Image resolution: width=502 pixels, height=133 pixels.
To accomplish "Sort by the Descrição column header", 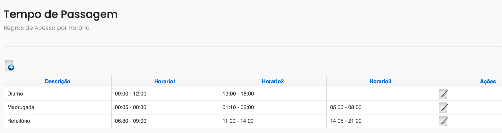I will (x=58, y=81).
